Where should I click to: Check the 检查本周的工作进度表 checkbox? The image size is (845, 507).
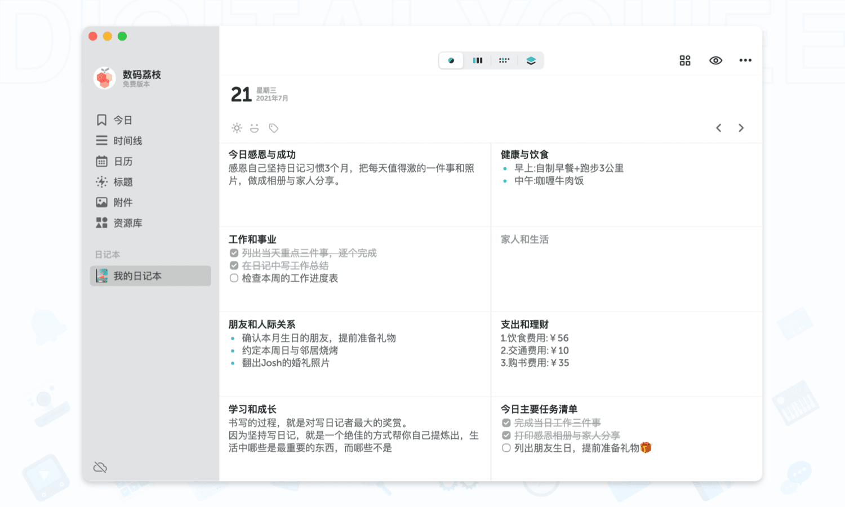pos(234,278)
